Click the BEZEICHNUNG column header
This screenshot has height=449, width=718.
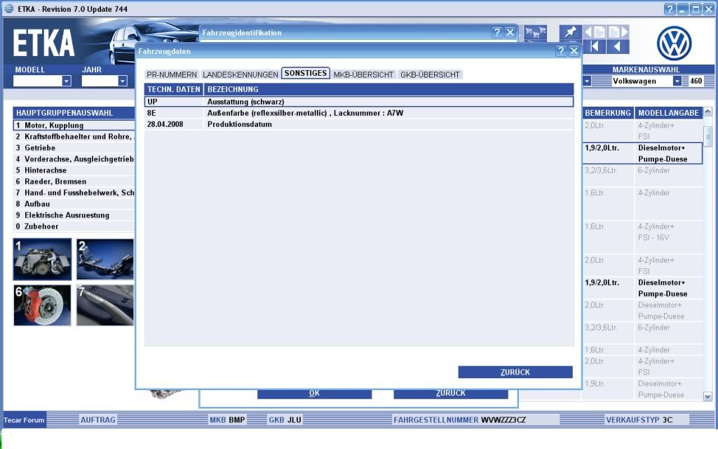pyautogui.click(x=388, y=89)
